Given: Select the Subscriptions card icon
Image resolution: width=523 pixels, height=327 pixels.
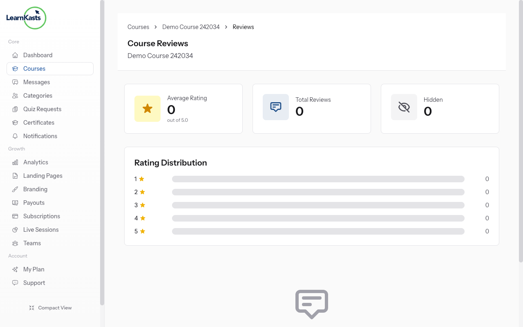Looking at the screenshot, I should click(15, 216).
